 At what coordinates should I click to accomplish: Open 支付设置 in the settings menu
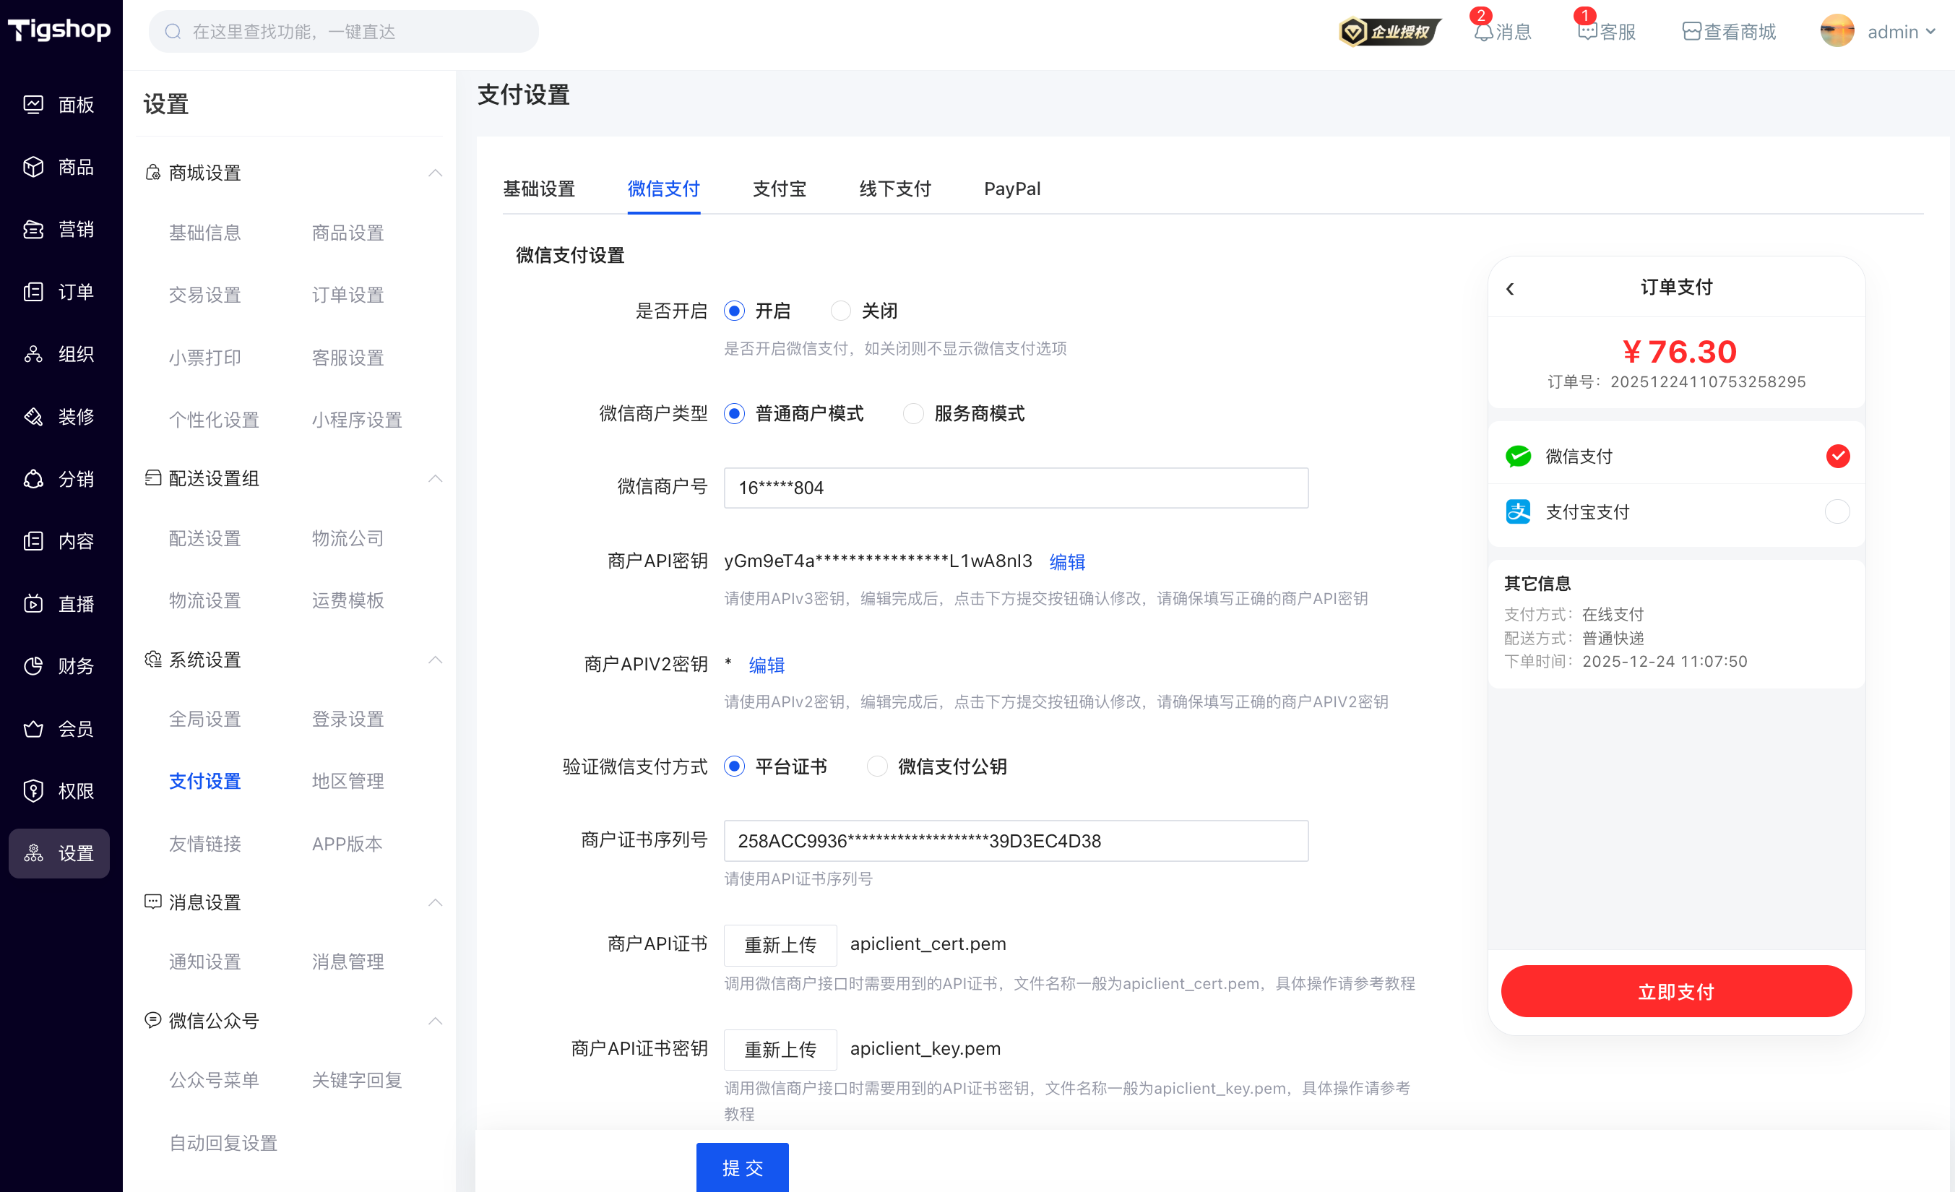click(204, 781)
